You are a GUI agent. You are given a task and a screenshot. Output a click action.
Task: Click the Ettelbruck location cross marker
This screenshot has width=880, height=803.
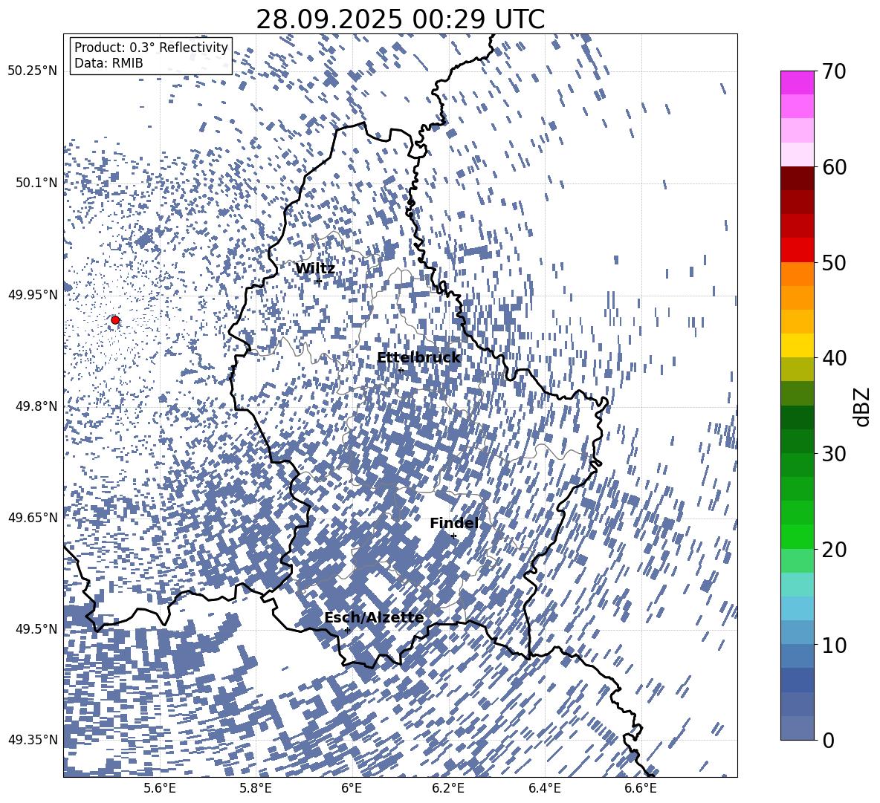coord(401,370)
